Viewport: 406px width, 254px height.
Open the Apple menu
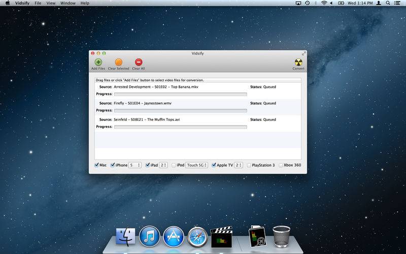(x=8, y=3)
